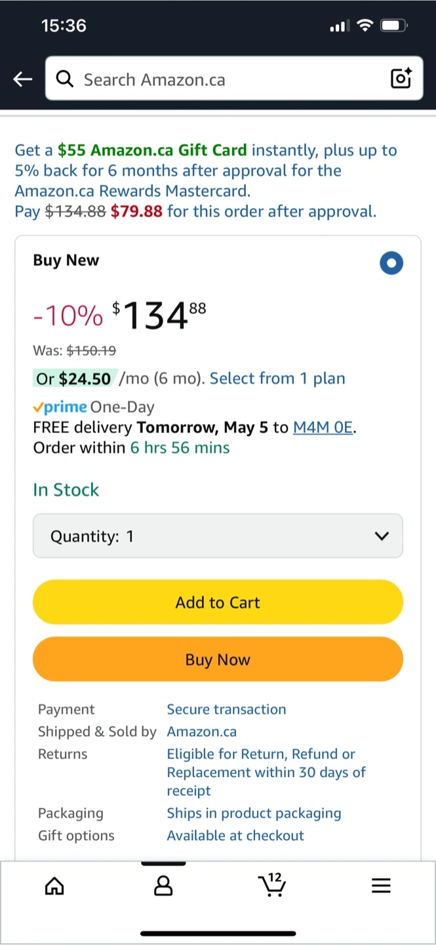Open the hamburger menu icon

[381, 886]
